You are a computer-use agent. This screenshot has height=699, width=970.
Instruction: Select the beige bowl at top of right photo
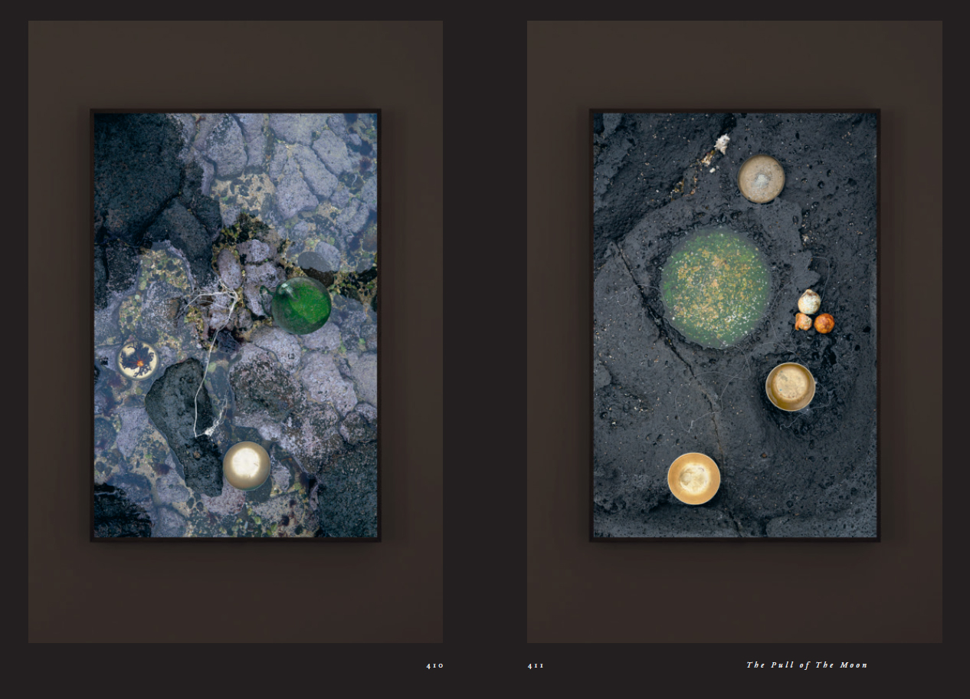[x=761, y=179]
